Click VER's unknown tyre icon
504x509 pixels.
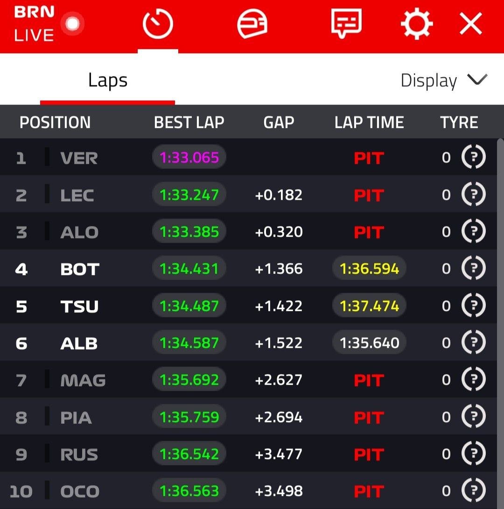point(474,157)
